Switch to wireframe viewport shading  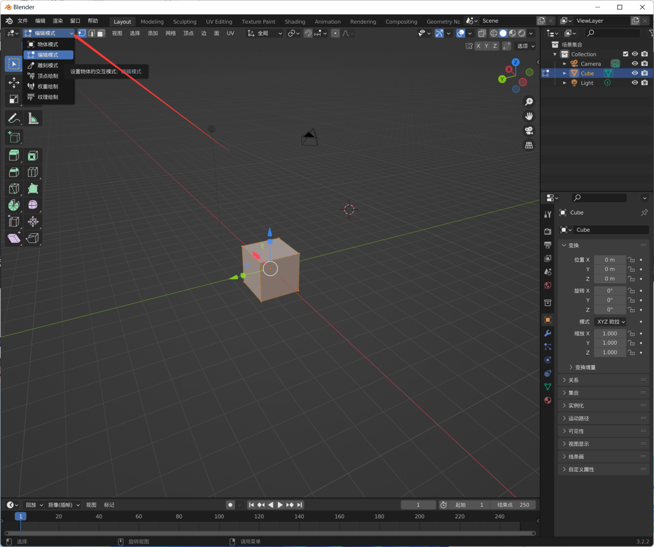point(494,33)
